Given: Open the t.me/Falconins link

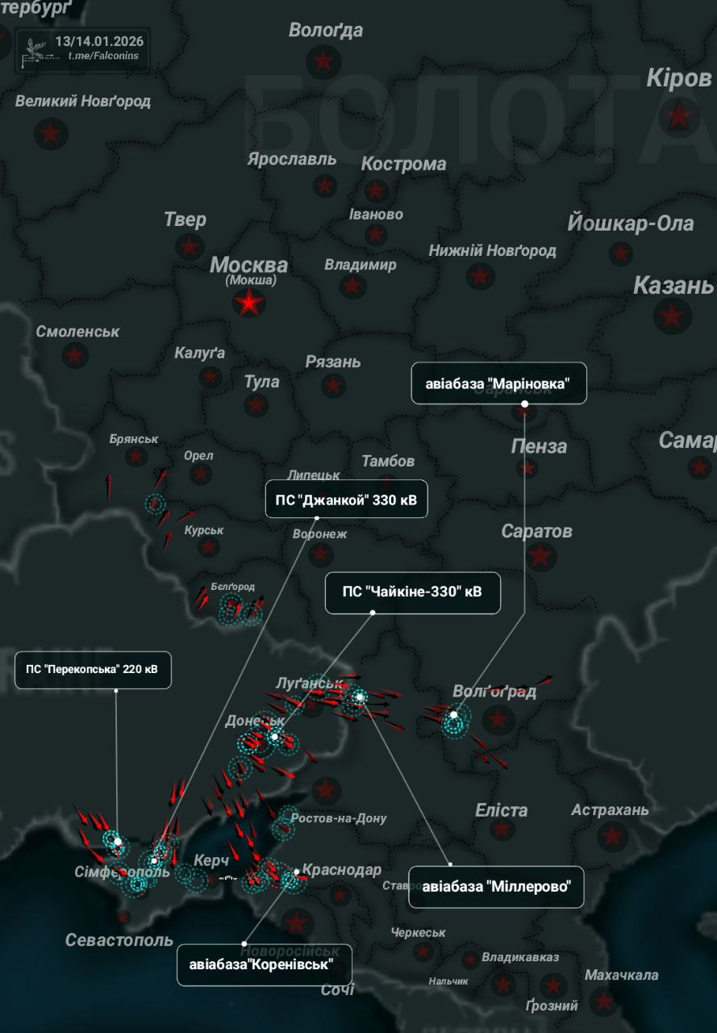Looking at the screenshot, I should 103,56.
